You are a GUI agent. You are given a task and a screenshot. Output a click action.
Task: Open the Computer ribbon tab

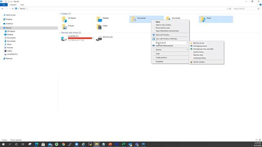point(13,4)
